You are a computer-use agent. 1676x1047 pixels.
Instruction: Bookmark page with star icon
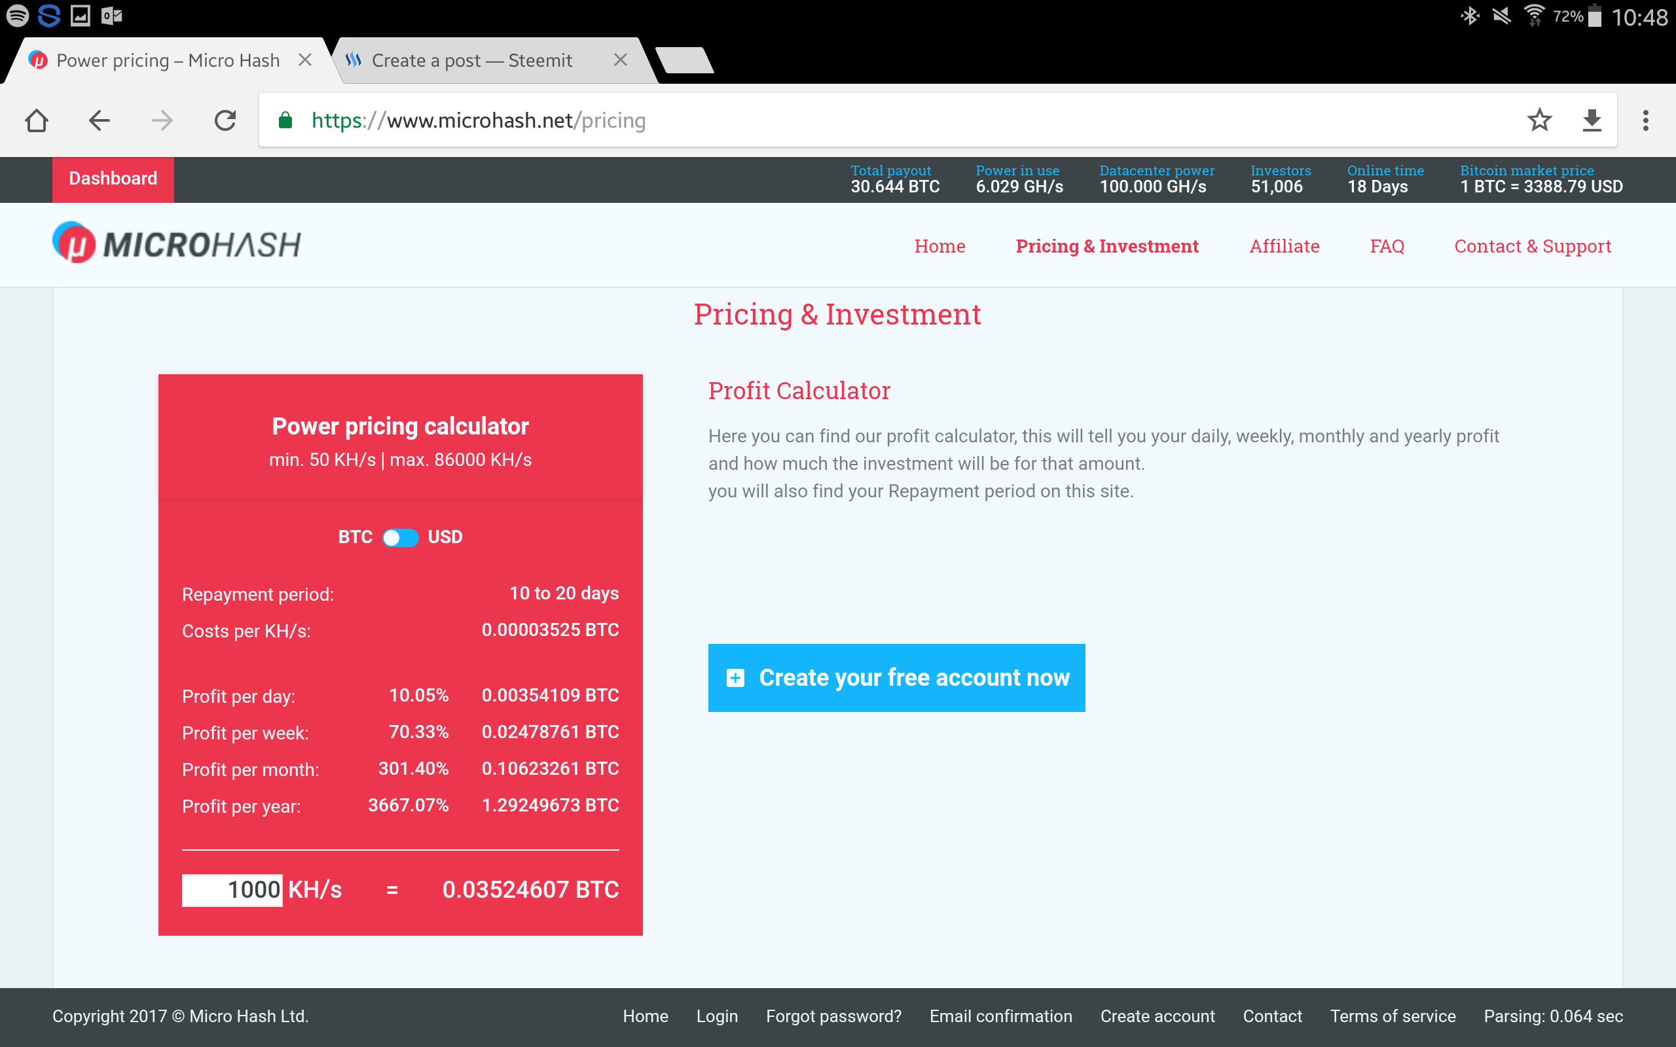point(1539,120)
